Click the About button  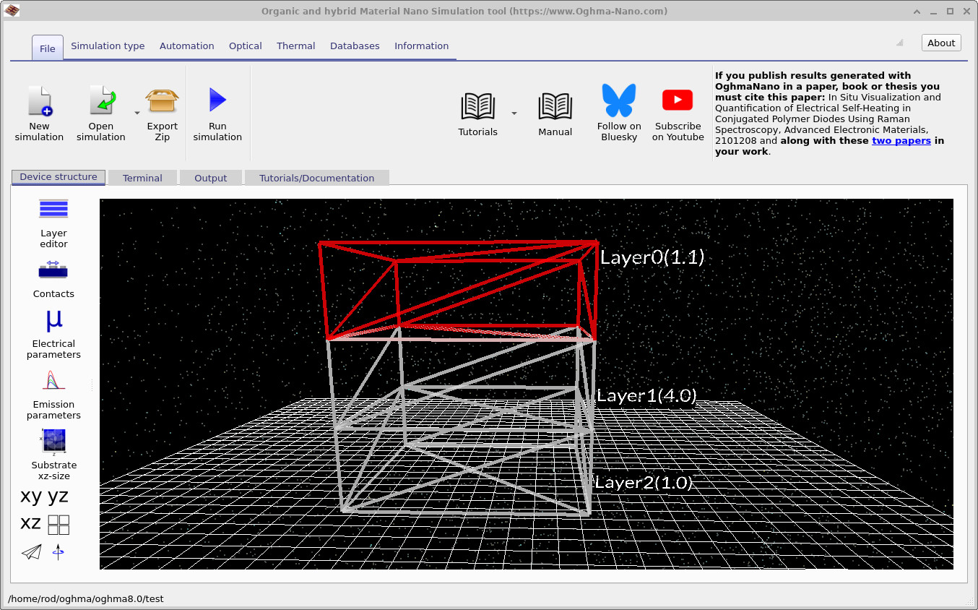[x=941, y=43]
